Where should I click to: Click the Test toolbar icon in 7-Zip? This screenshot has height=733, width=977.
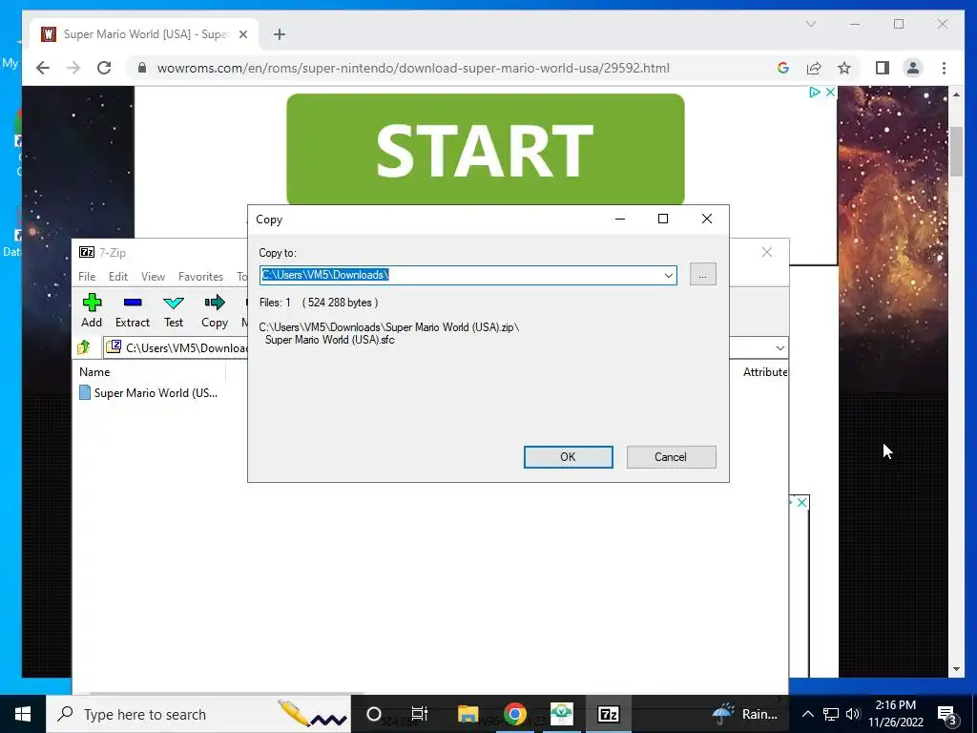174,310
